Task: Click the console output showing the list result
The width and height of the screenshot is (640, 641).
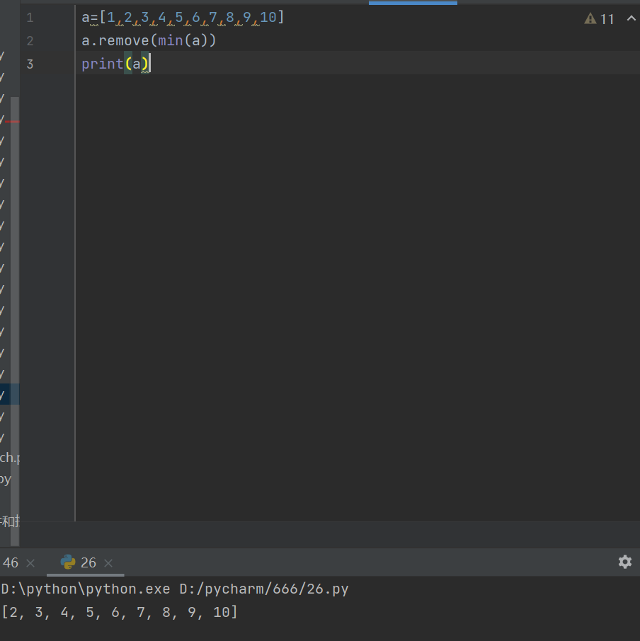Action: click(120, 611)
